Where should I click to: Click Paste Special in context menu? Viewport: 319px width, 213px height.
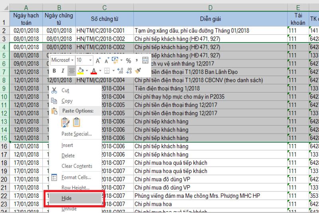[x=76, y=134]
